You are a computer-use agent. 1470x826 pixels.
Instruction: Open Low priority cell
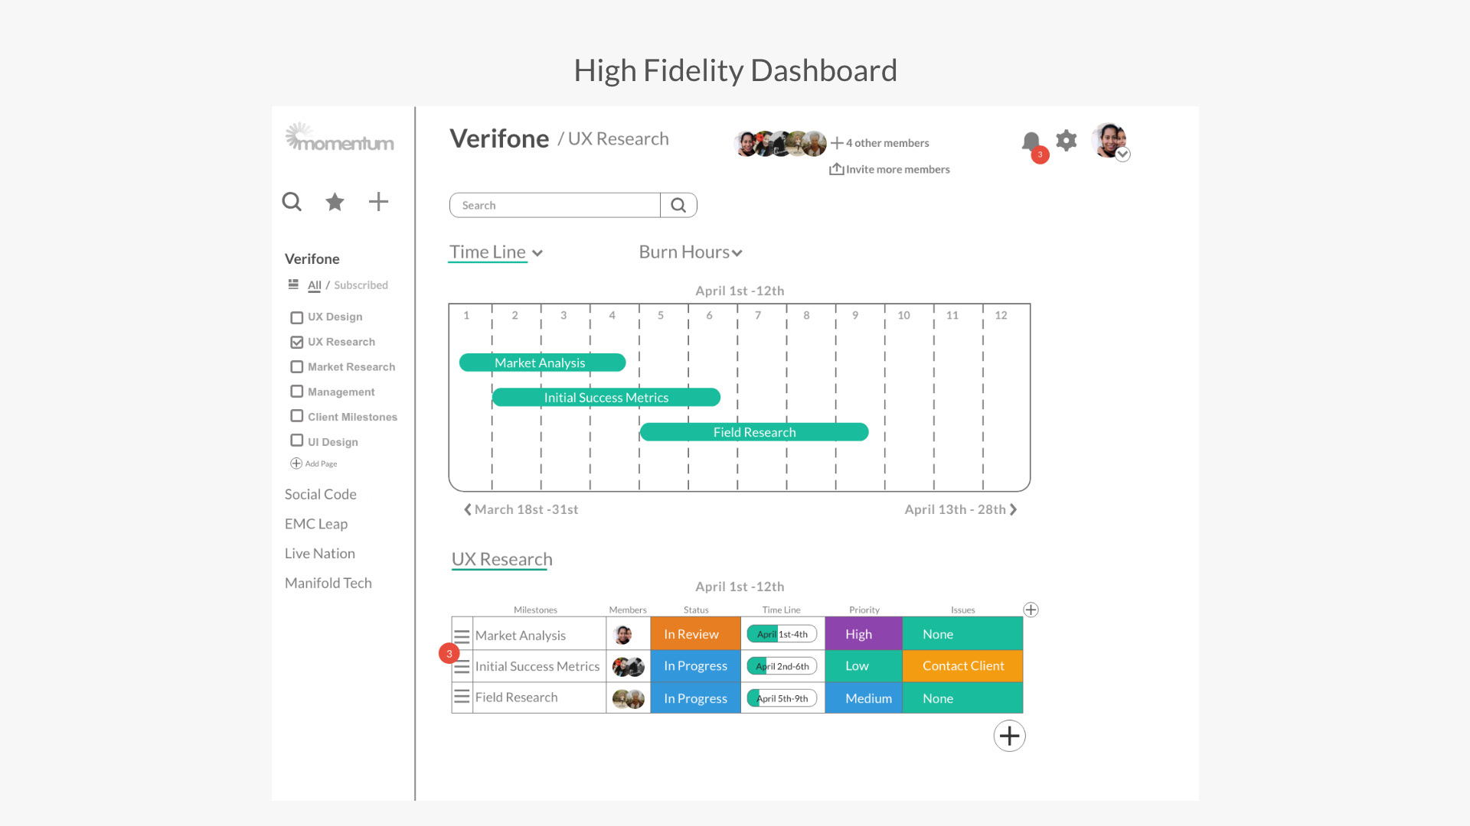[864, 666]
